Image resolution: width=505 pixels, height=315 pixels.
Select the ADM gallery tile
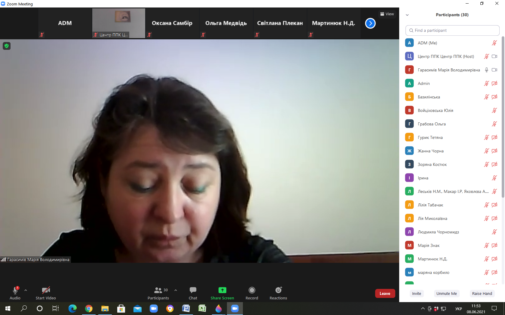pyautogui.click(x=65, y=23)
